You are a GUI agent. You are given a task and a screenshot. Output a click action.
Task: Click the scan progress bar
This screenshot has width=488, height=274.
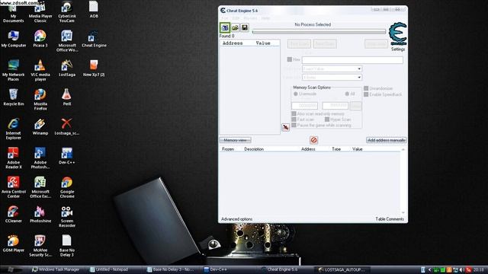coord(319,32)
